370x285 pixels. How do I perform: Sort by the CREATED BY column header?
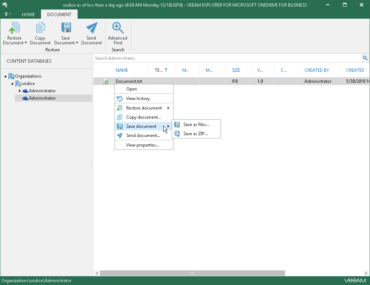(317, 70)
